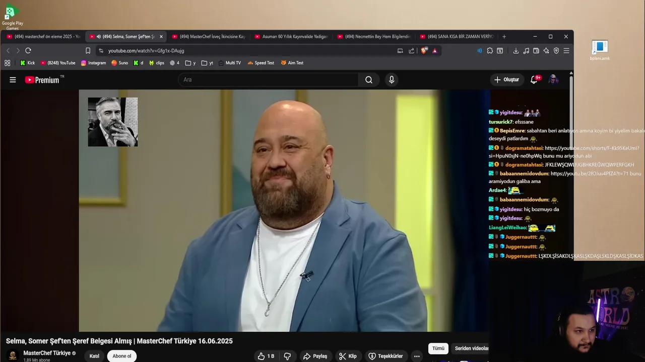Expand the 'y' bookmarks folder

click(x=190, y=63)
